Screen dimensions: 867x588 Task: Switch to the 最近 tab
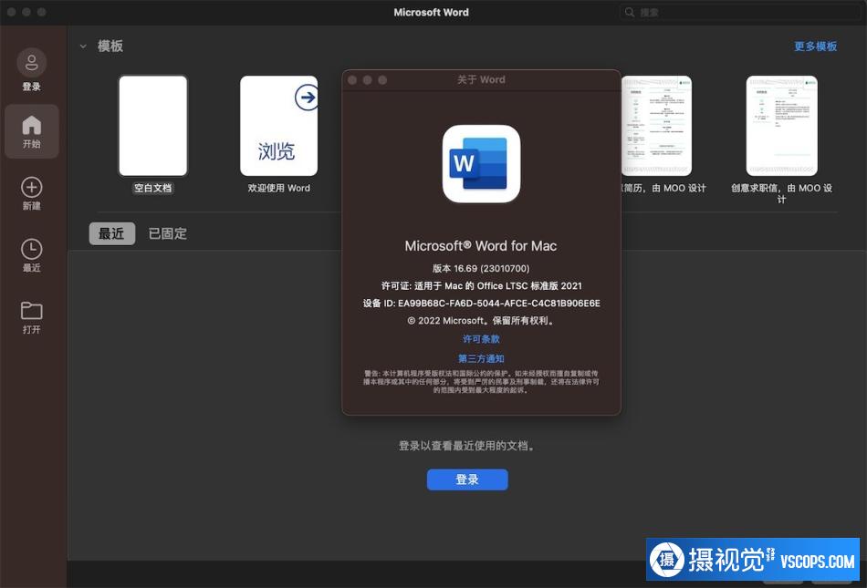[111, 233]
